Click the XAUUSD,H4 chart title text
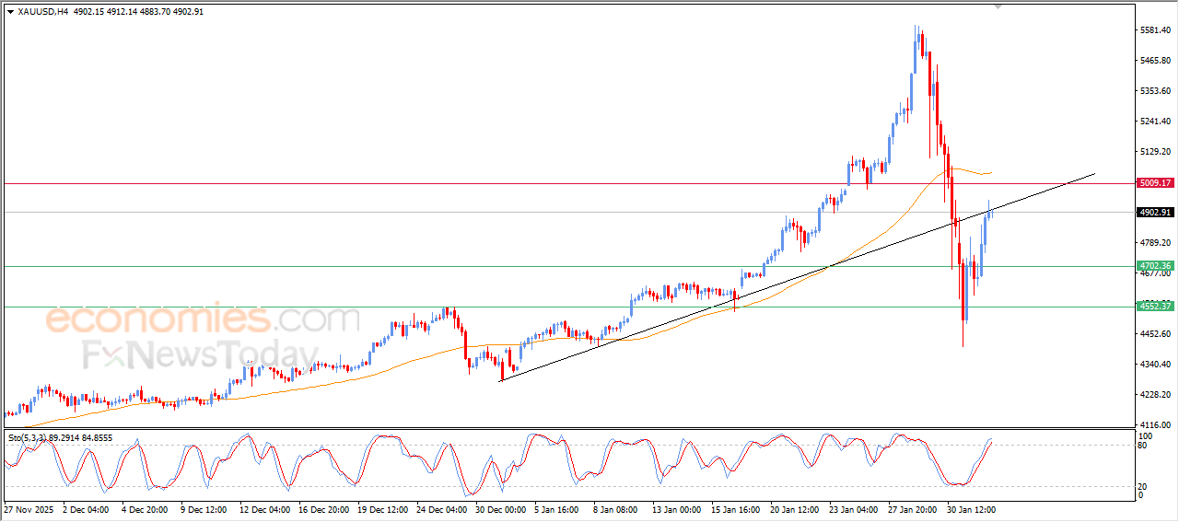The width and height of the screenshot is (1179, 522). [42, 10]
